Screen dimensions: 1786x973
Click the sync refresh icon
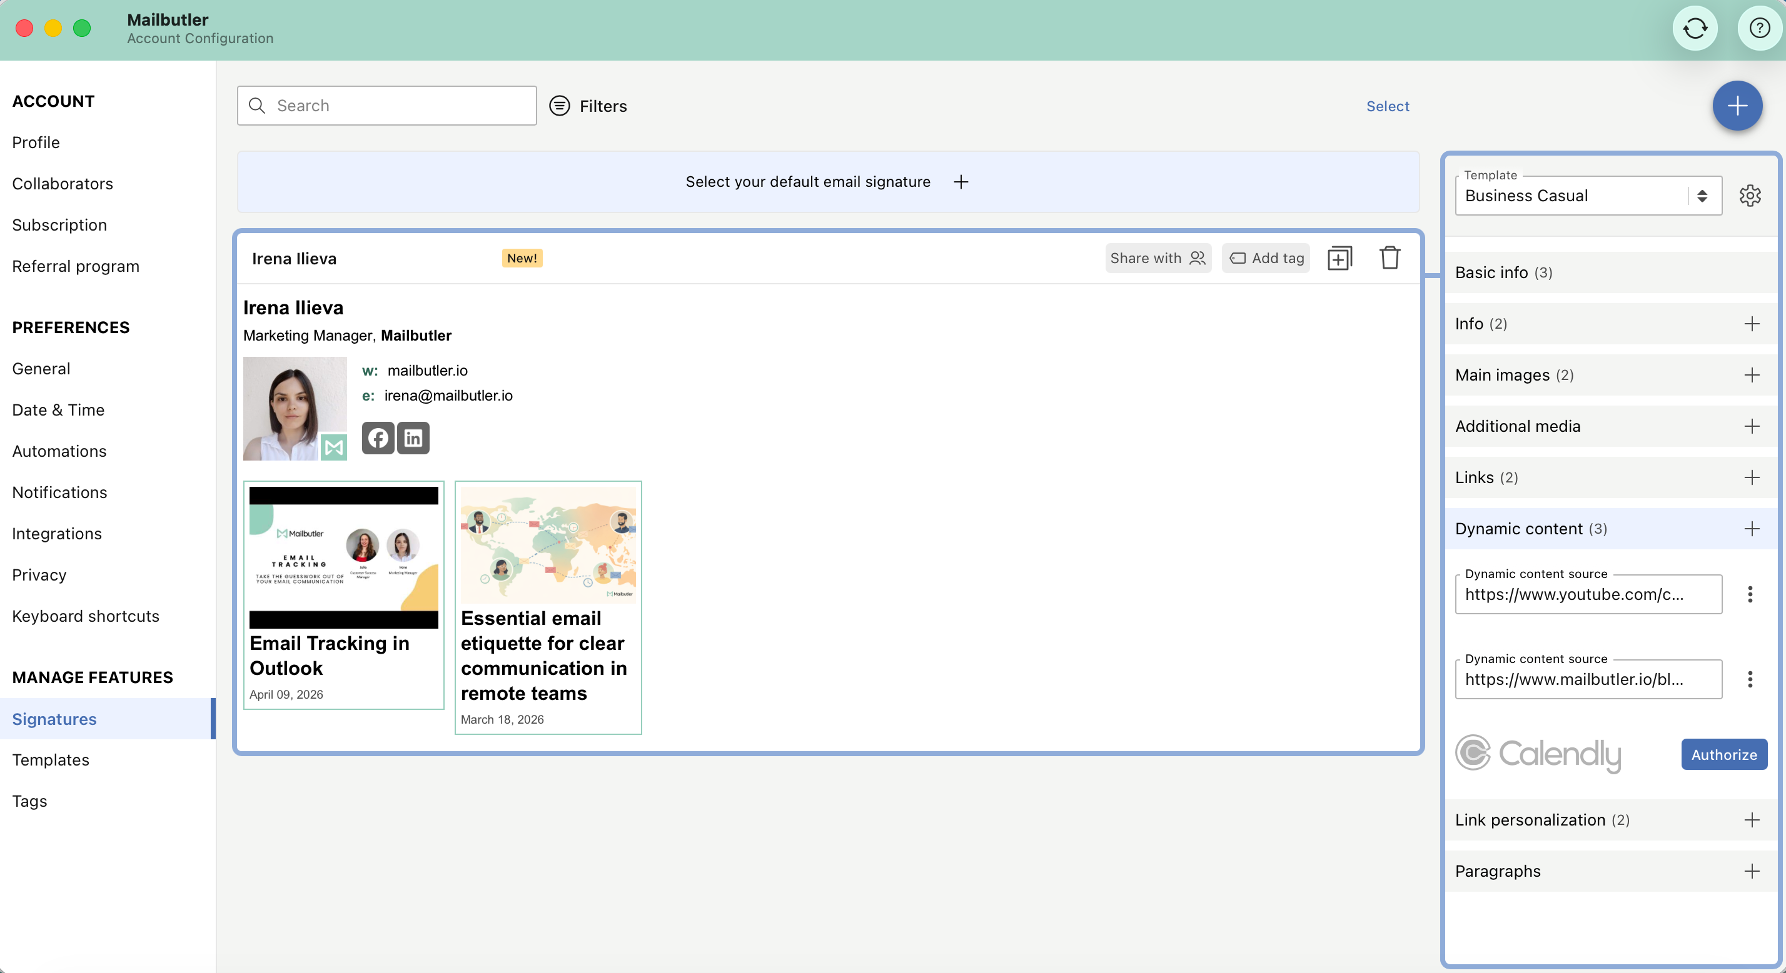pyautogui.click(x=1695, y=28)
